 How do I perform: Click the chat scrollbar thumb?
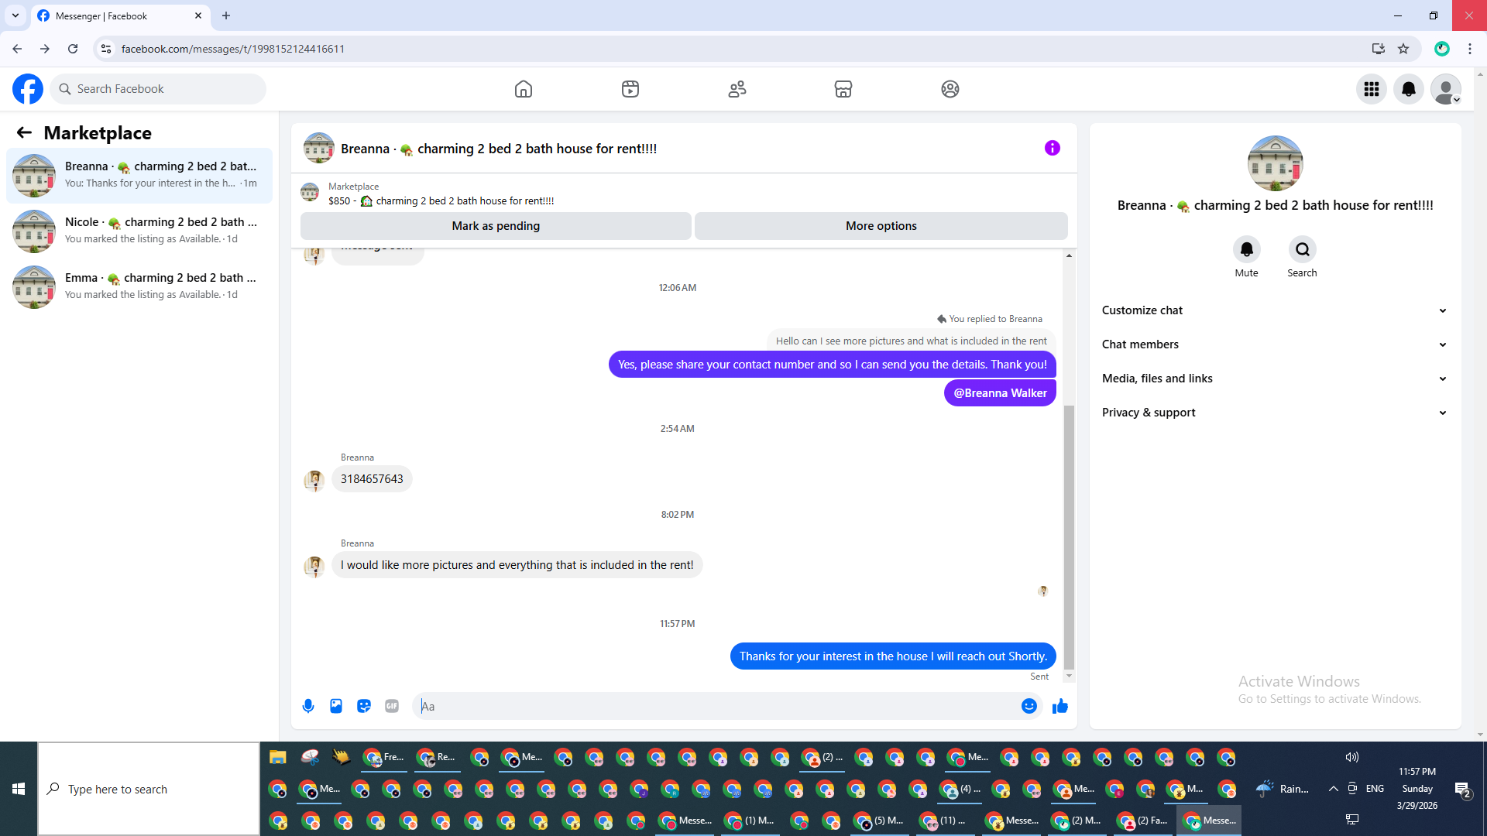click(x=1069, y=536)
